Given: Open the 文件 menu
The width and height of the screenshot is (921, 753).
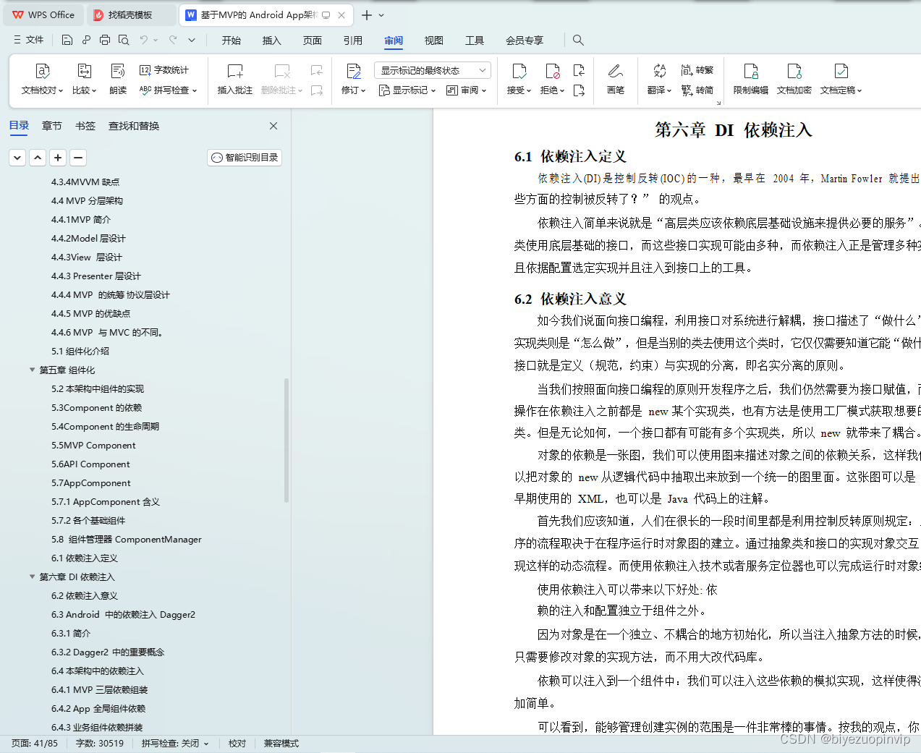Looking at the screenshot, I should tap(29, 40).
